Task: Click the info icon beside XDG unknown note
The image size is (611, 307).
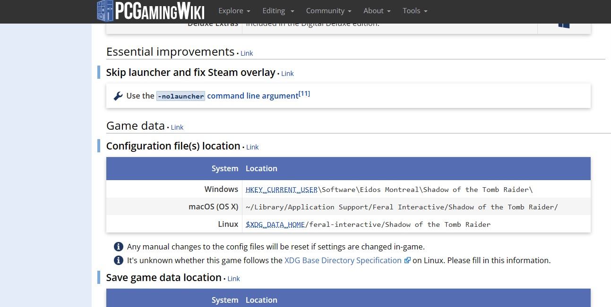Action: pyautogui.click(x=119, y=260)
